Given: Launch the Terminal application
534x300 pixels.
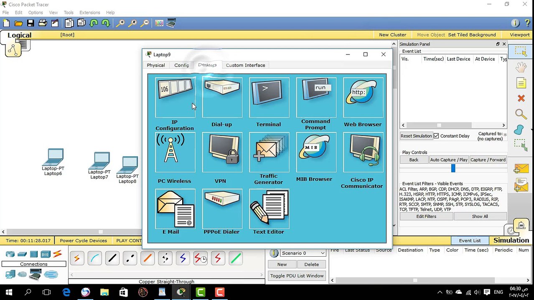Looking at the screenshot, I should click(269, 97).
